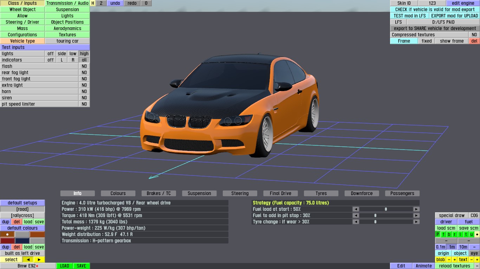Open the edit engine button
This screenshot has width=480, height=269.
(463, 3)
